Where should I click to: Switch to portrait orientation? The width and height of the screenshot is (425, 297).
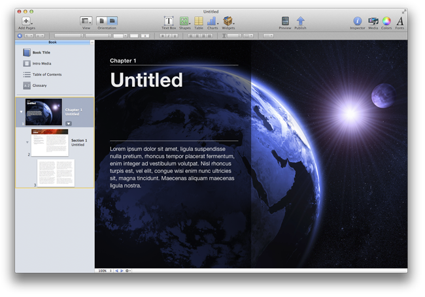click(x=101, y=21)
